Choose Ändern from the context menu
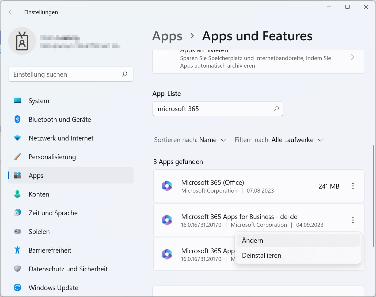Viewport: 376px width, 297px height. pos(298,240)
